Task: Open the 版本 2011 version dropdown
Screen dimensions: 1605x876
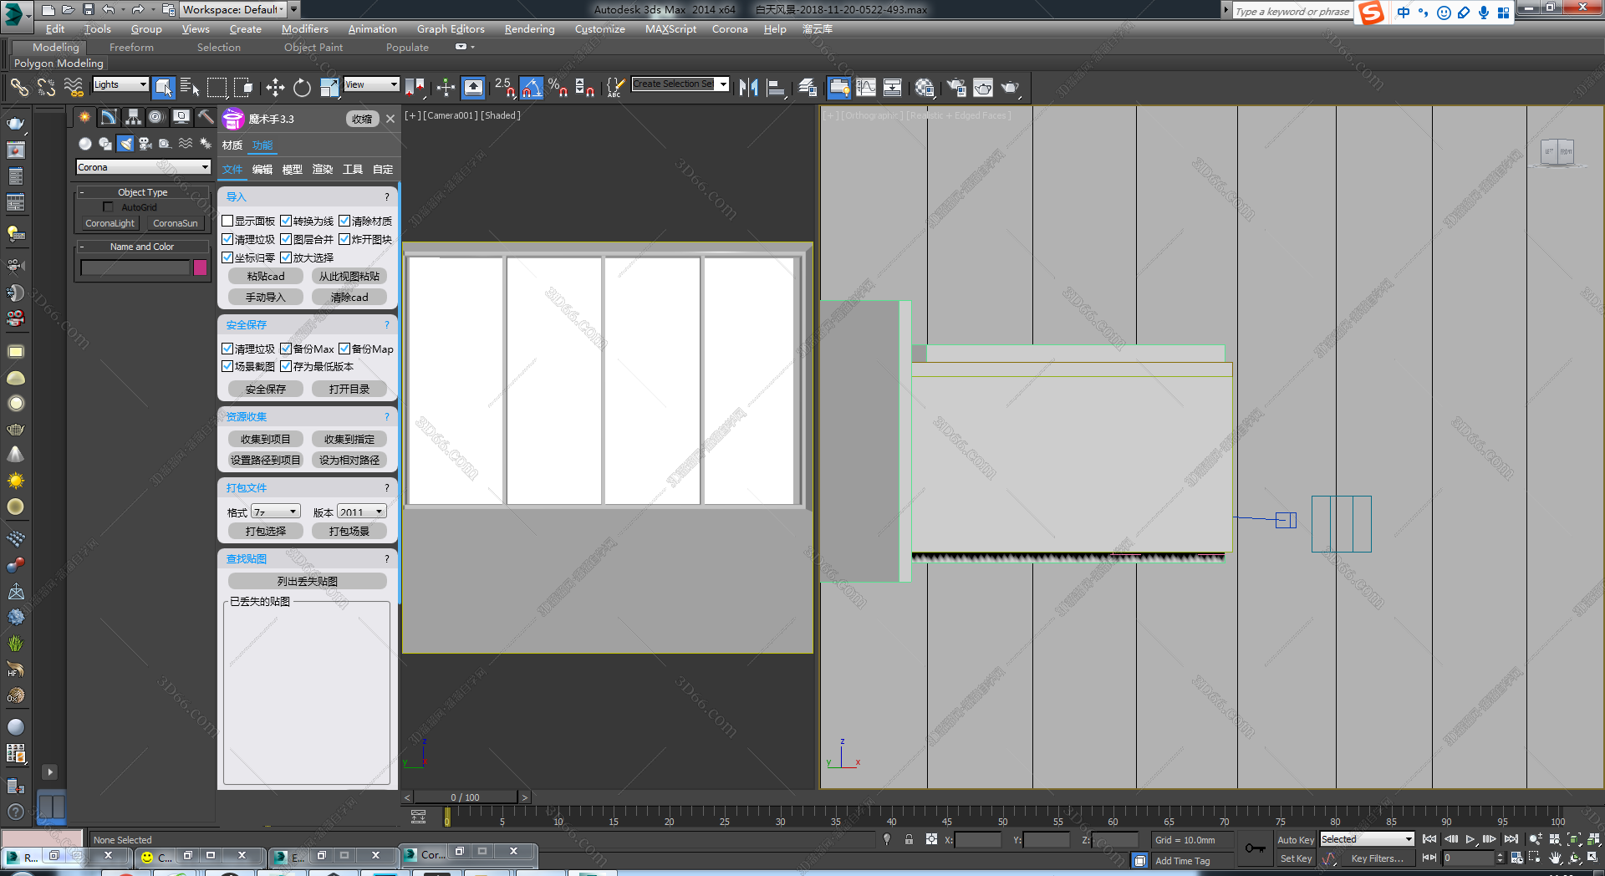Action: 362,512
